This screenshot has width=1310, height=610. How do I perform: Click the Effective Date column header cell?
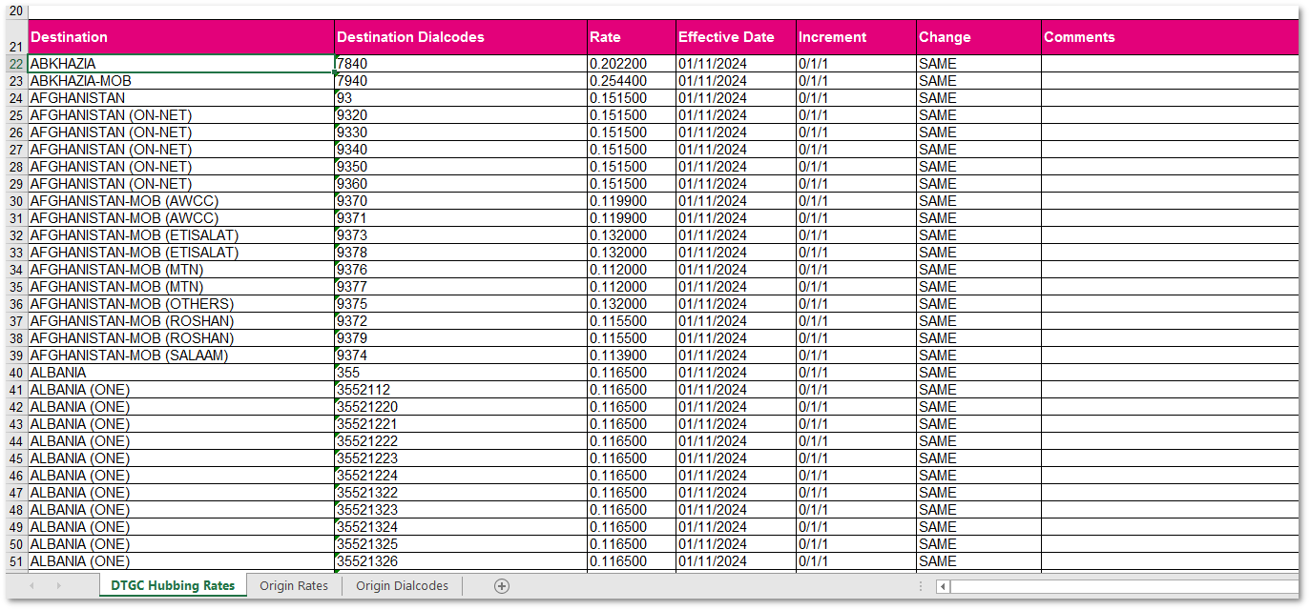[736, 37]
